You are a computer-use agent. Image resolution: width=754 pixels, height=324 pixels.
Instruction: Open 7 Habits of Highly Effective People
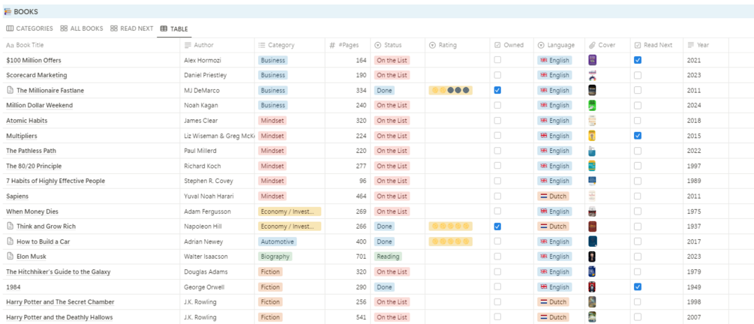56,181
